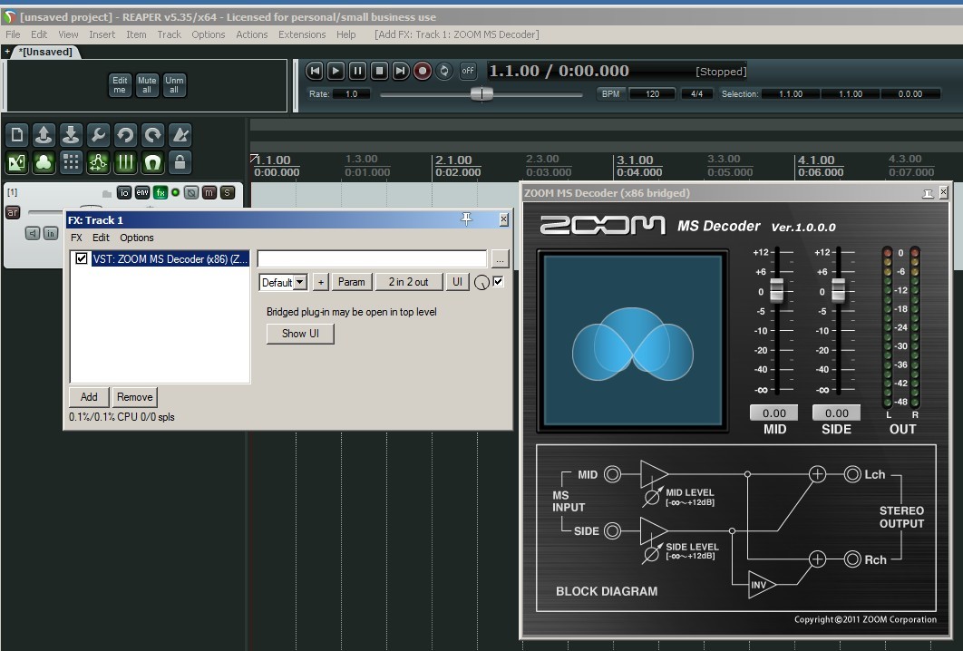The width and height of the screenshot is (963, 651).
Task: Click the wet/dry mix knob in FX window
Action: [481, 283]
